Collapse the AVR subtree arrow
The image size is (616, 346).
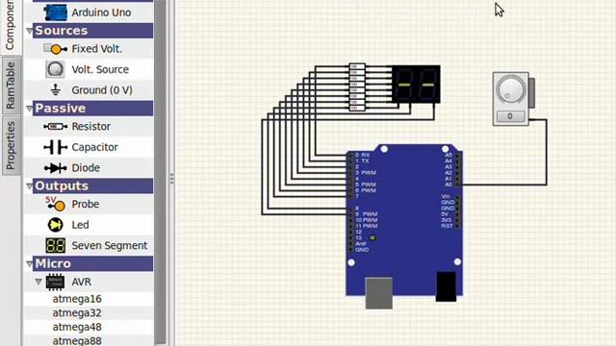point(38,282)
